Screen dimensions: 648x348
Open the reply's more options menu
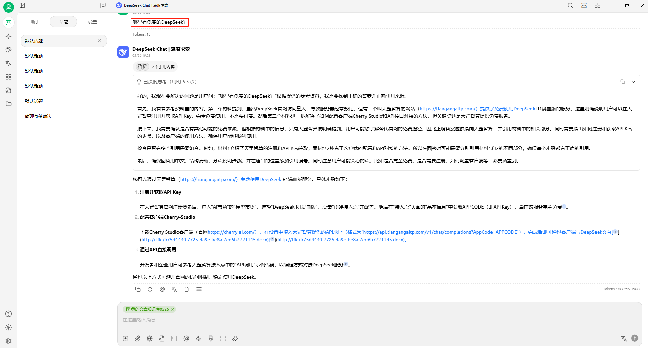199,289
